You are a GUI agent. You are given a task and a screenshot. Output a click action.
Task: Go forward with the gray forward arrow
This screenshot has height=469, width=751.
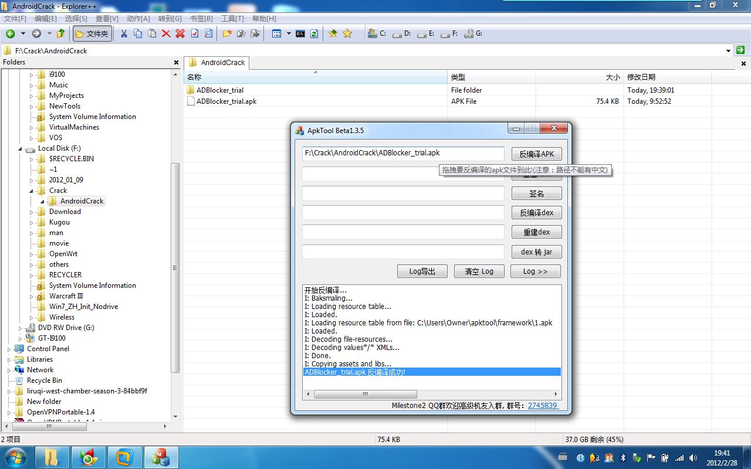coord(36,34)
